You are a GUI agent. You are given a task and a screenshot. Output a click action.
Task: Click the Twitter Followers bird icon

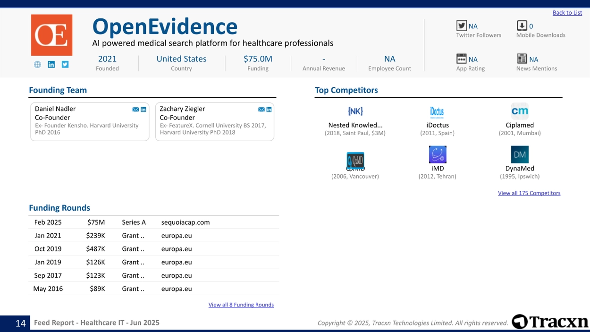point(461,26)
